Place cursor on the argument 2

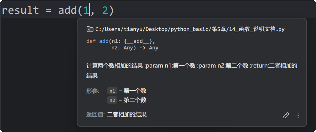105,10
